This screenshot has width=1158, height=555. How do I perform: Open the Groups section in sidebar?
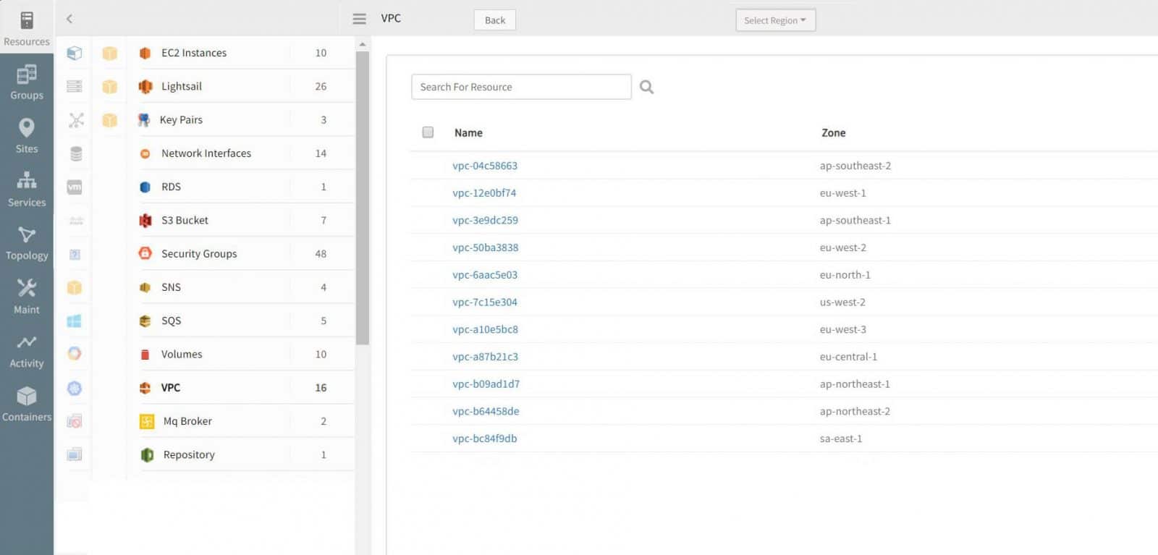[x=27, y=81]
